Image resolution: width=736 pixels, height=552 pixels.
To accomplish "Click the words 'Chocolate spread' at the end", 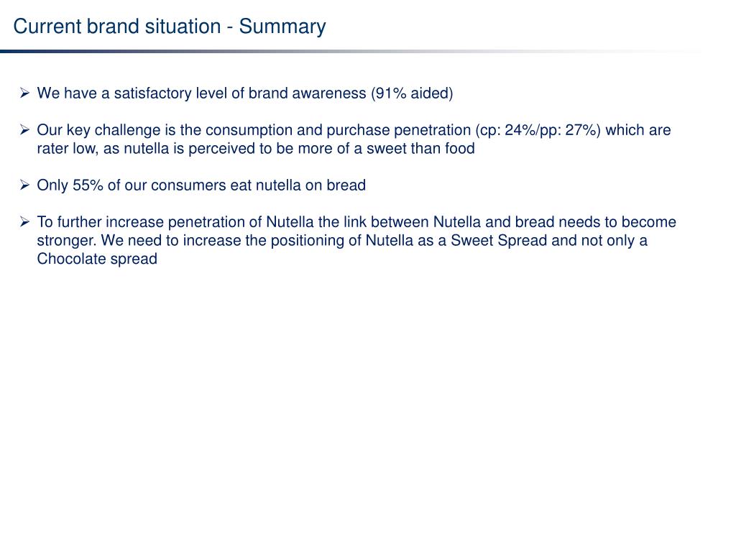I will 97,259.
